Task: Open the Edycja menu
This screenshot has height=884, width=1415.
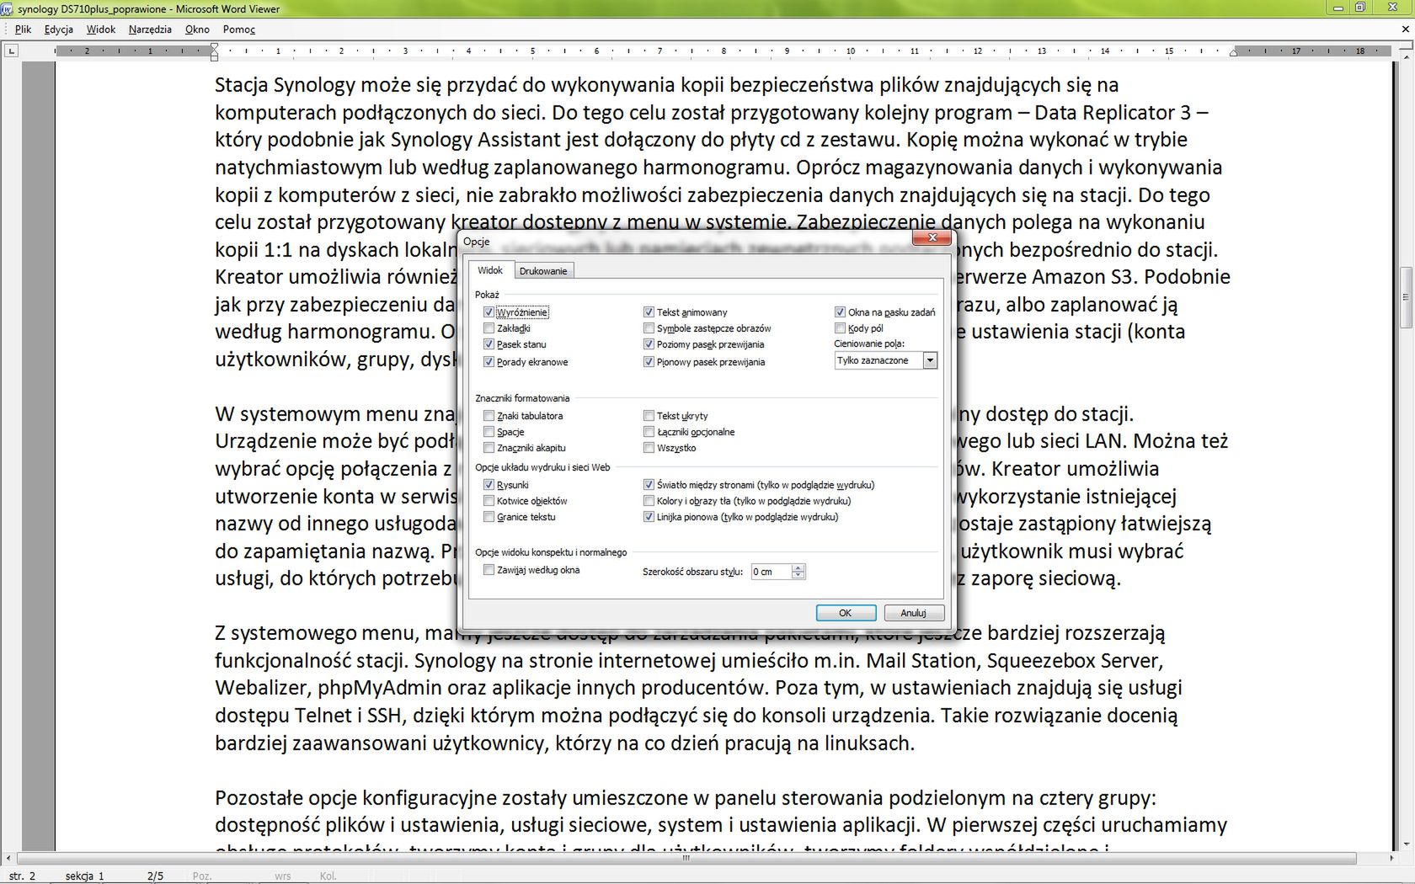Action: point(58,29)
